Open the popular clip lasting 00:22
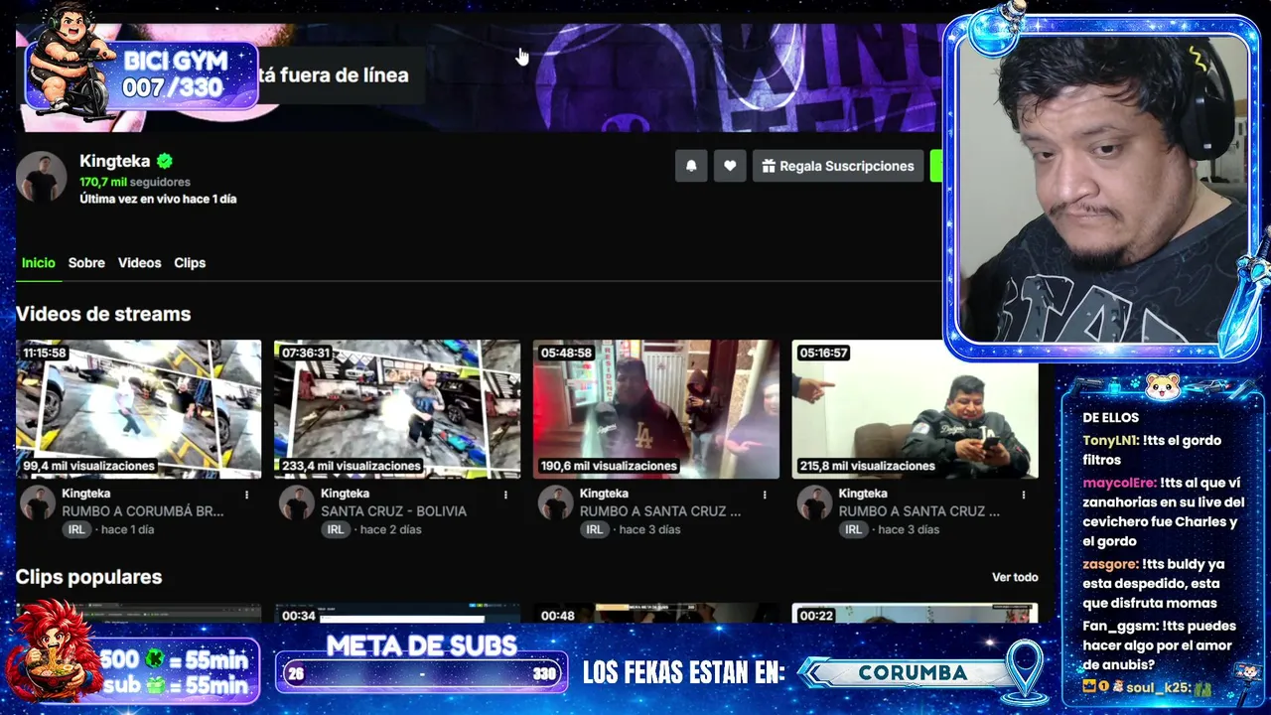 [916, 614]
